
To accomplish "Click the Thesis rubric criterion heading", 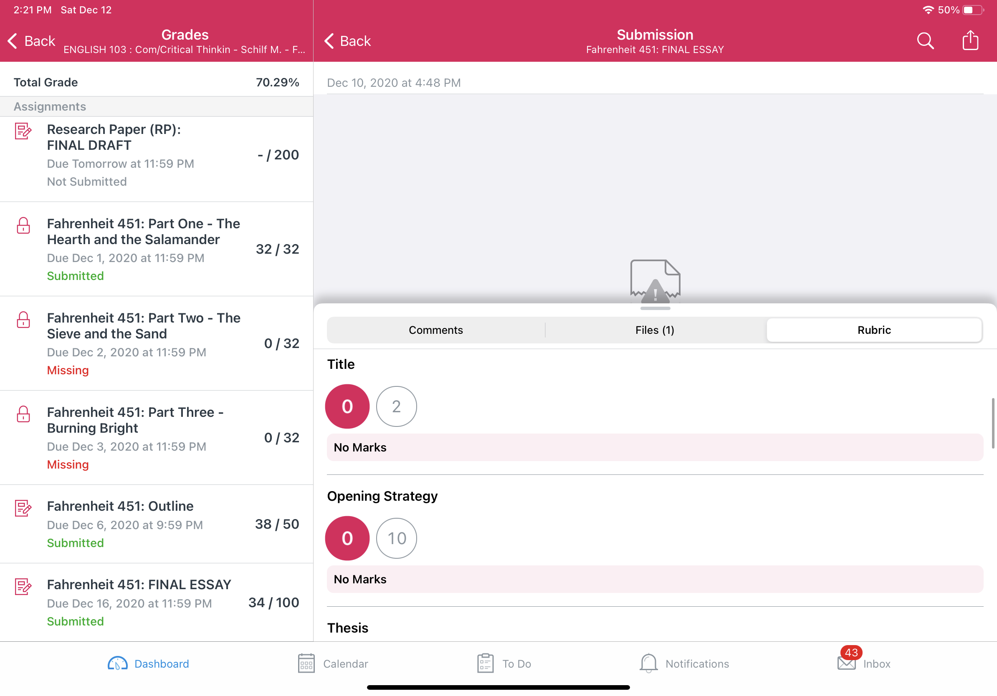I will [347, 628].
